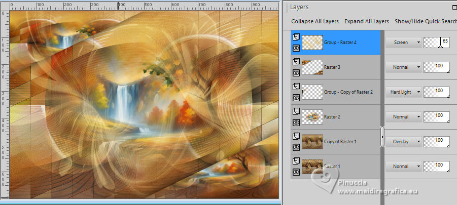Select layer name Group - Raster 4

[340, 43]
